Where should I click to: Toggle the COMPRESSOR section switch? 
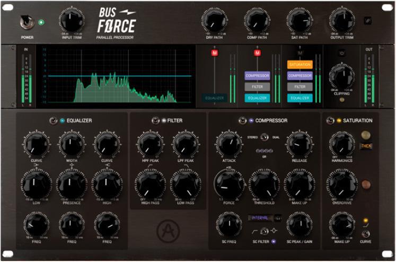tap(242, 120)
